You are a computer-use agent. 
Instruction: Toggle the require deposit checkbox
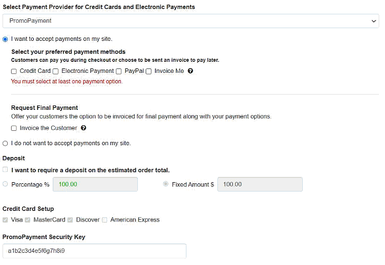coord(5,169)
